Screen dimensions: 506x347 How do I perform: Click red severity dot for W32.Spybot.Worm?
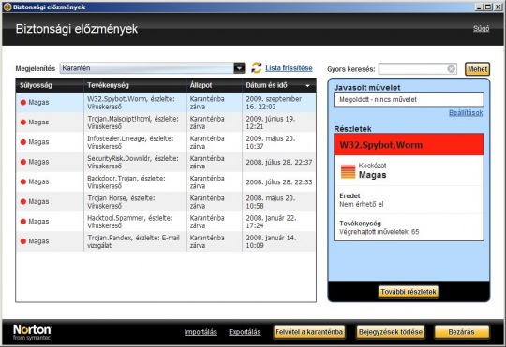(x=23, y=103)
